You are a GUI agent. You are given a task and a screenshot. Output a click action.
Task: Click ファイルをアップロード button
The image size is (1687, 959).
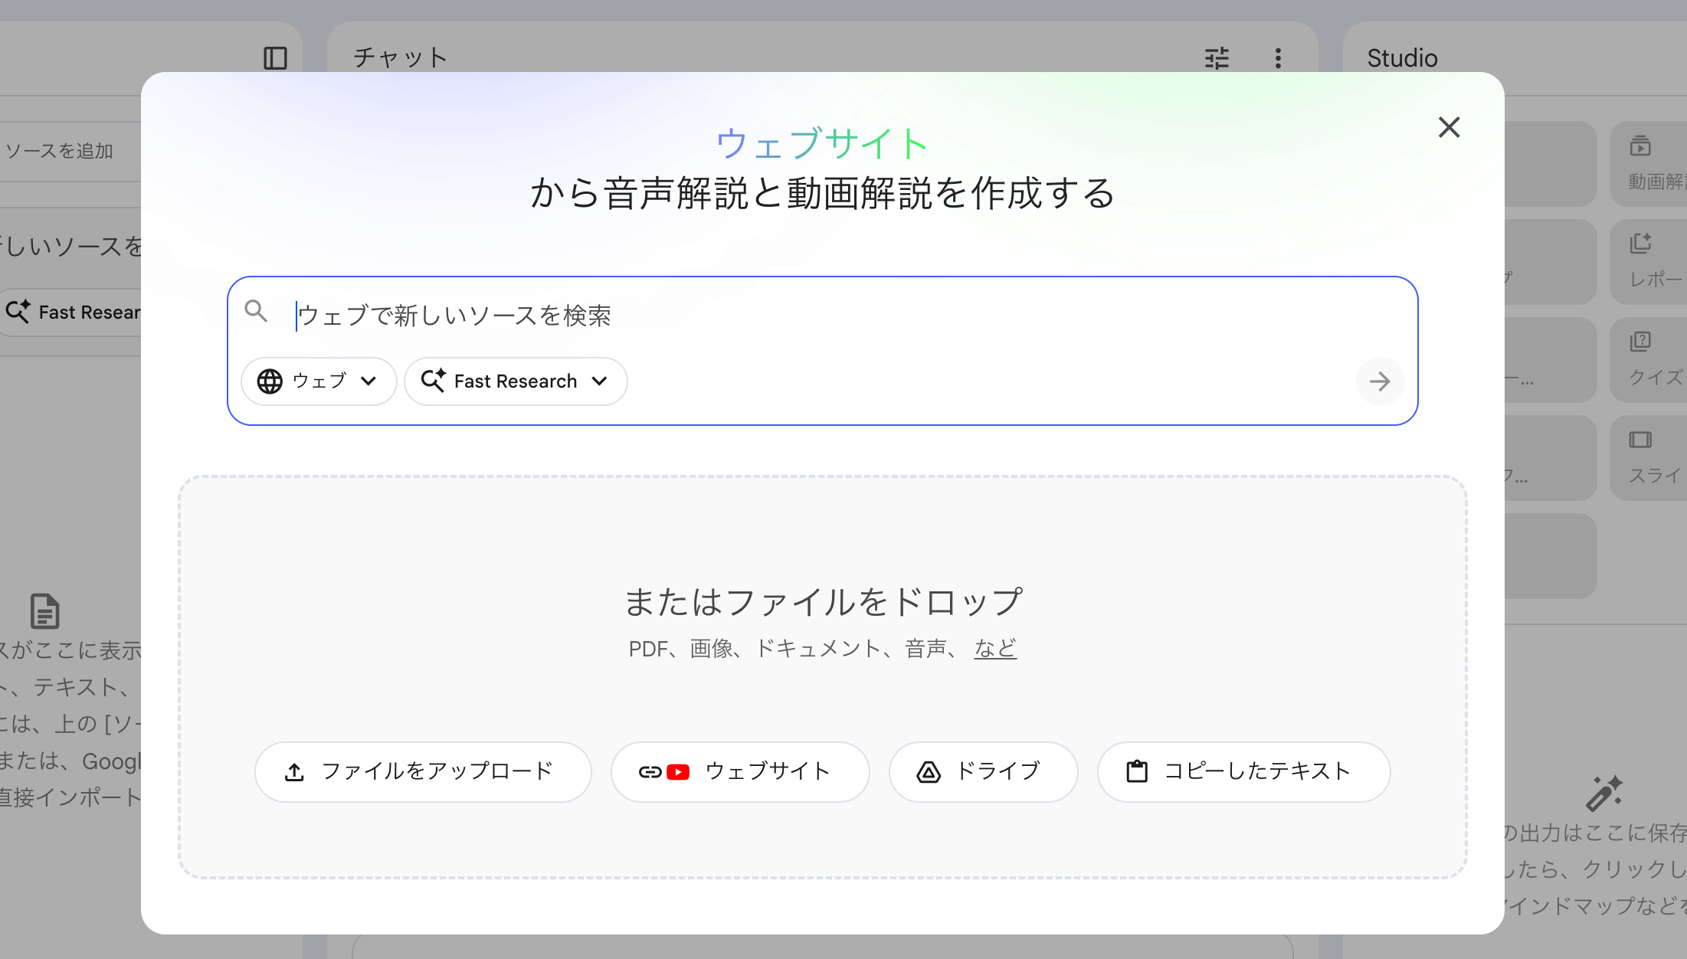click(422, 771)
